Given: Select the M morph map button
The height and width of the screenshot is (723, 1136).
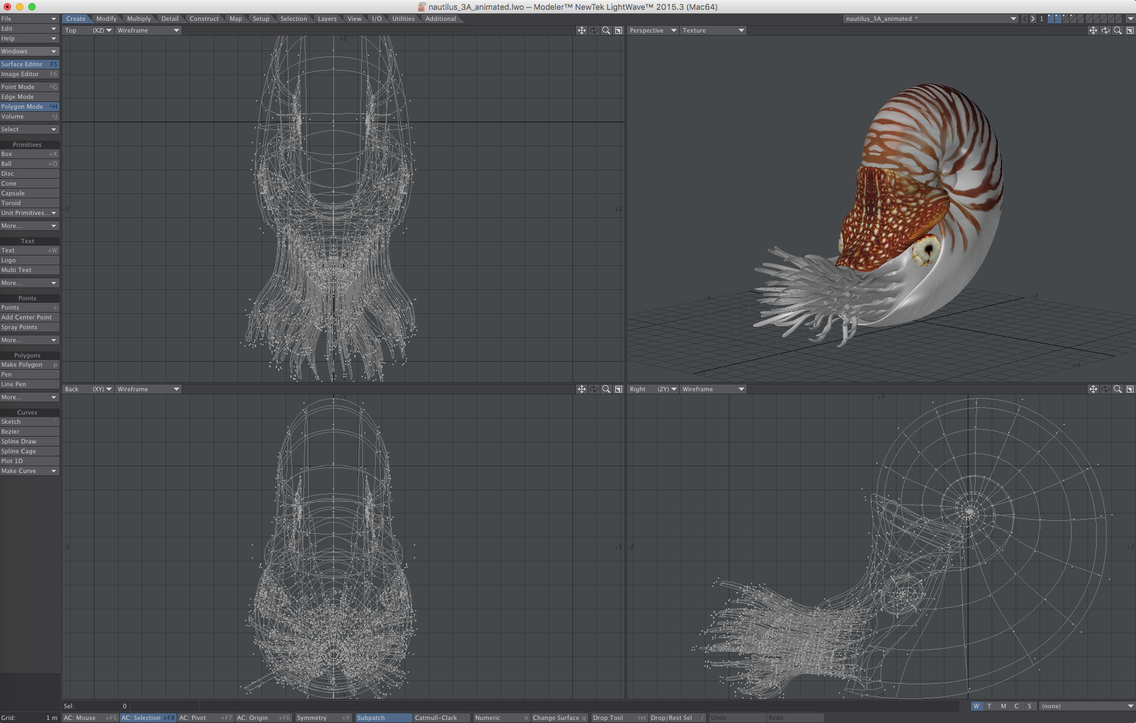Looking at the screenshot, I should [1003, 706].
